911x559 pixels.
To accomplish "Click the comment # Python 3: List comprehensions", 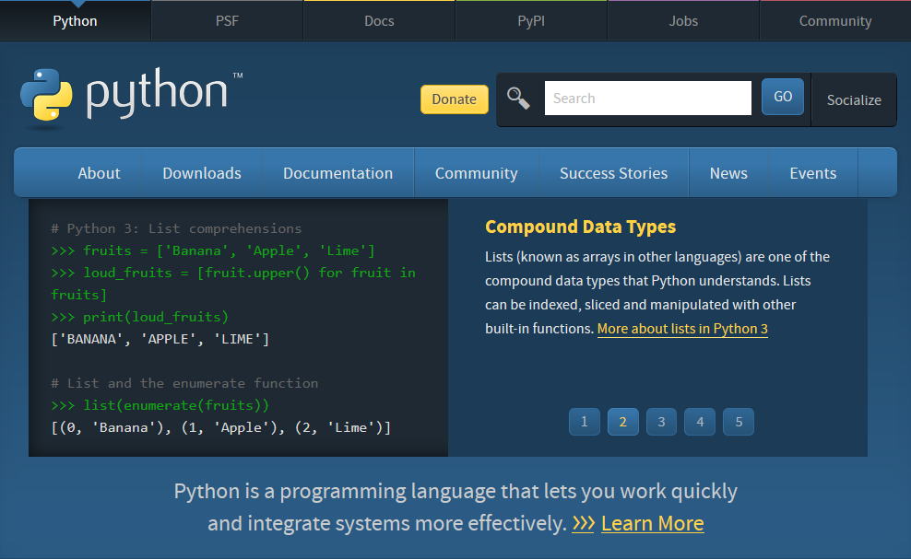I will coord(177,228).
